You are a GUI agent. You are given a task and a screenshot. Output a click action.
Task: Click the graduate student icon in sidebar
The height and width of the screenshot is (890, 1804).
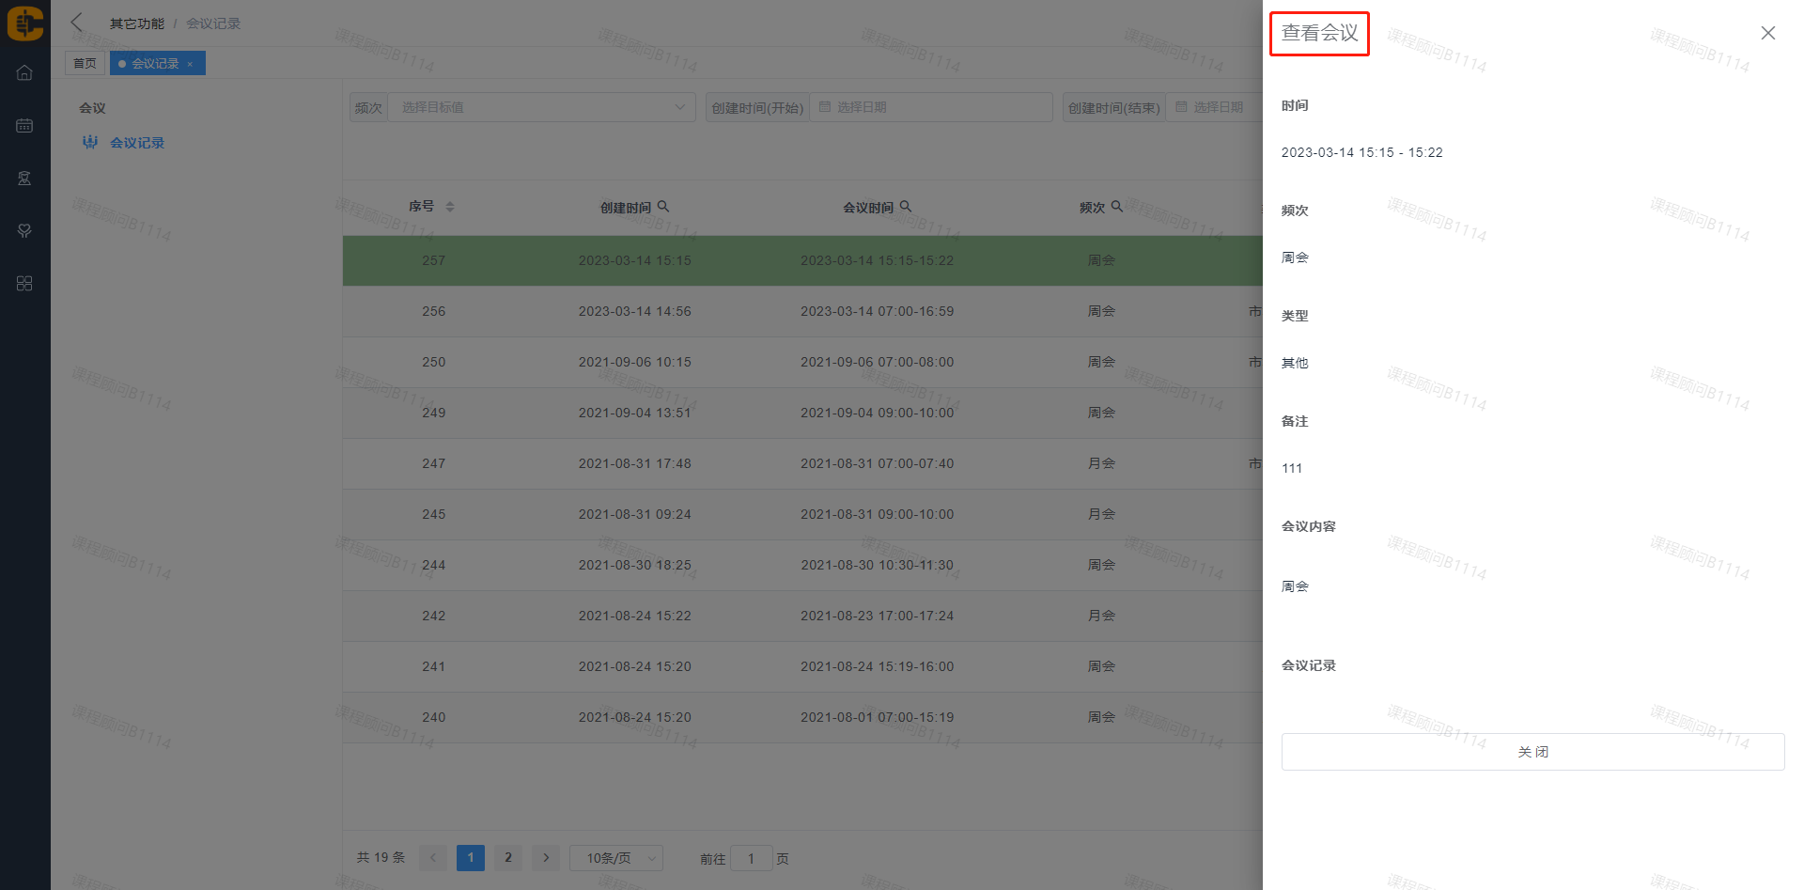24,179
